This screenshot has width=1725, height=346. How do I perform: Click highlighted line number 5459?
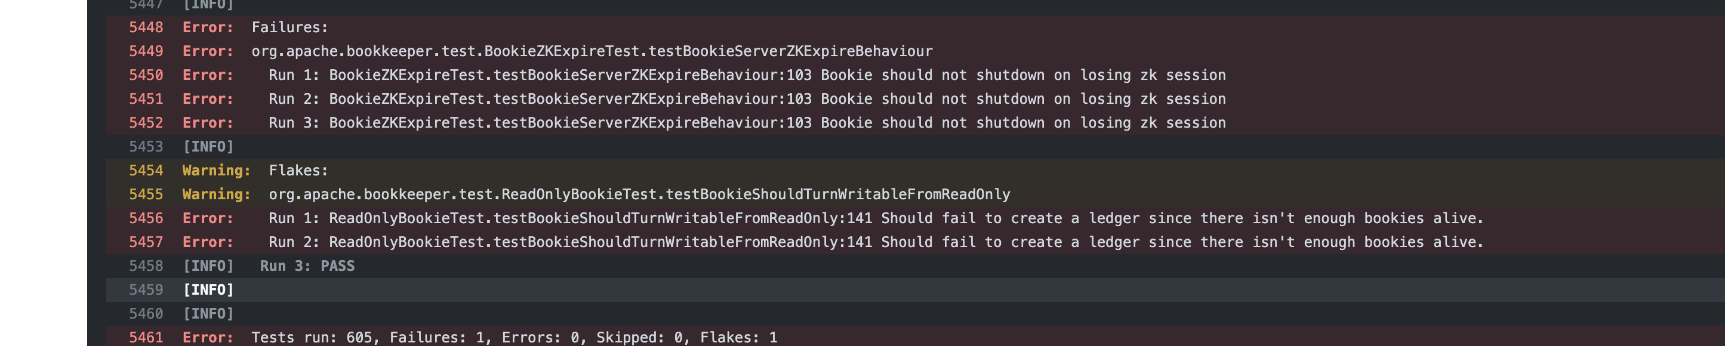pos(146,290)
